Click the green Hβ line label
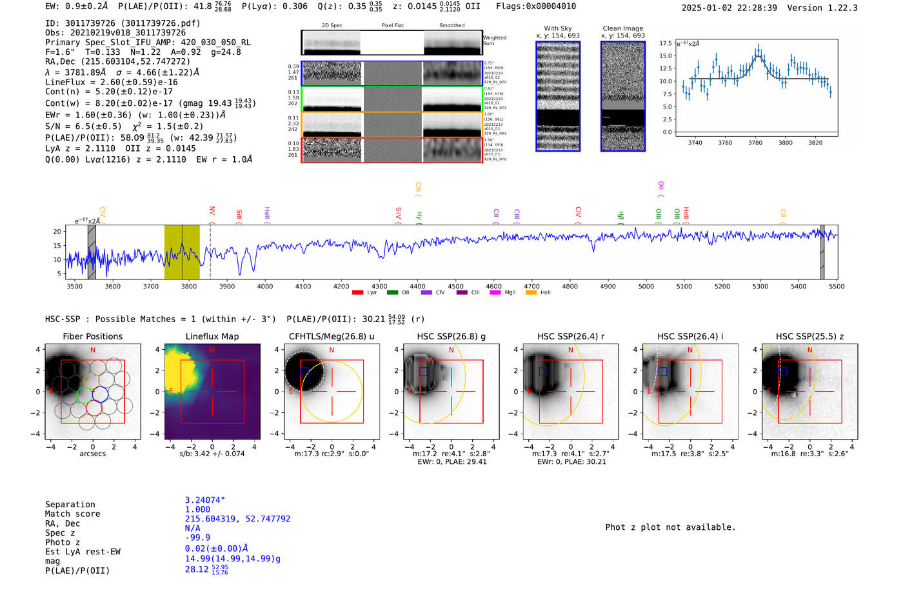This screenshot has height=615, width=903. 620,217
